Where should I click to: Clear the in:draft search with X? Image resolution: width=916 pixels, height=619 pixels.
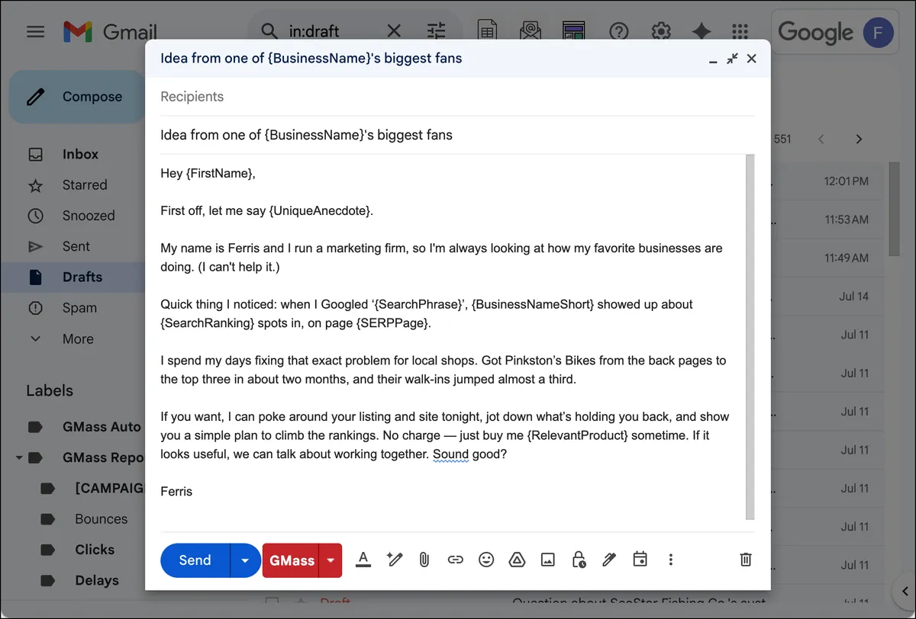(x=394, y=31)
